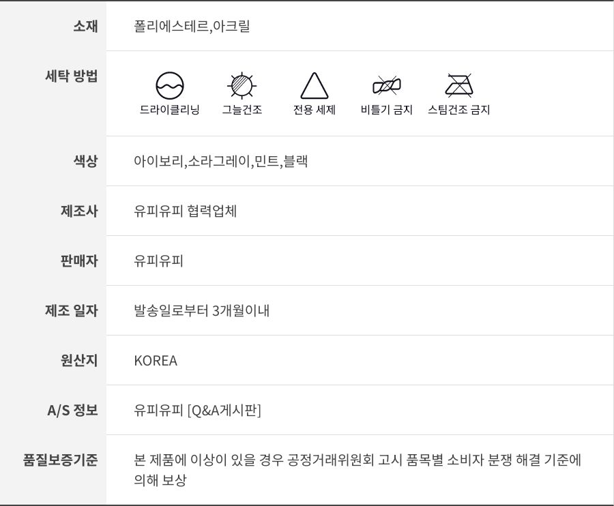The image size is (614, 506).
Task: Click the 스팀건조 금지 label
Action: (x=458, y=110)
